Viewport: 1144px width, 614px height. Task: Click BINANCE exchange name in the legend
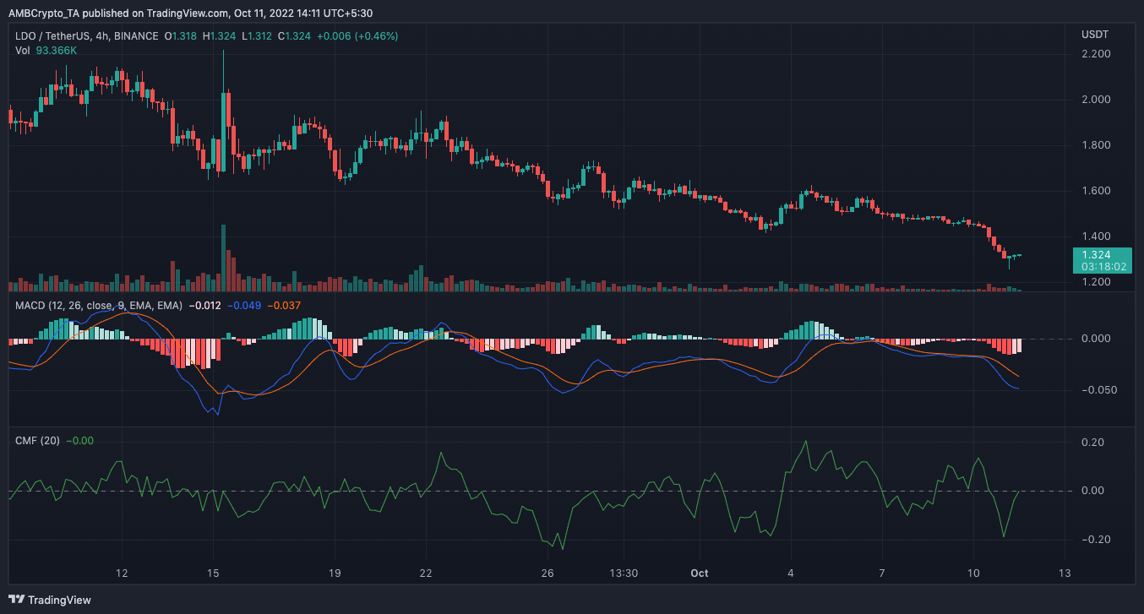(137, 36)
